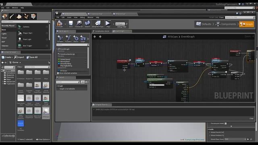Click the My Blueprint panel scrollbar
258x145 pixels.
tap(88, 58)
